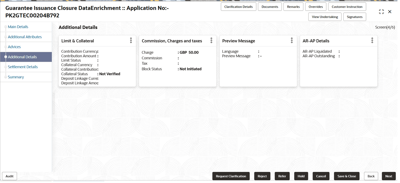
Task: Click Collateral Status value Not Verified
Action: pyautogui.click(x=110, y=74)
